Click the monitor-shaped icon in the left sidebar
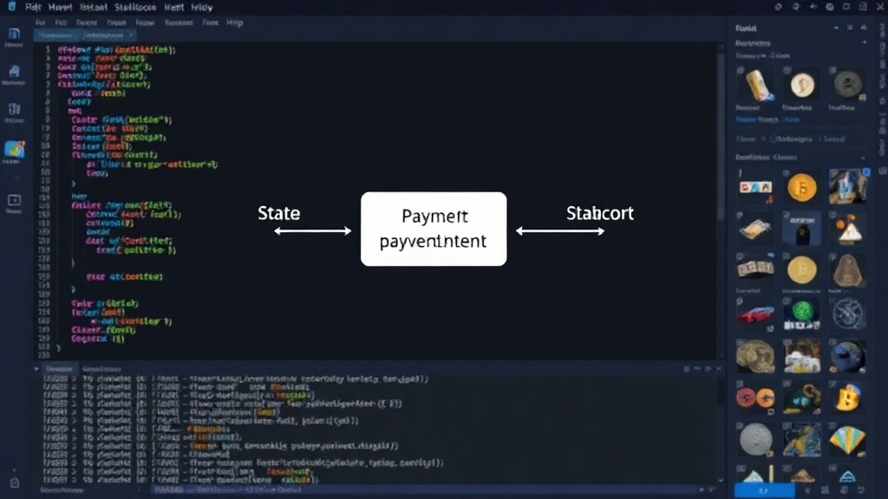 tap(14, 200)
